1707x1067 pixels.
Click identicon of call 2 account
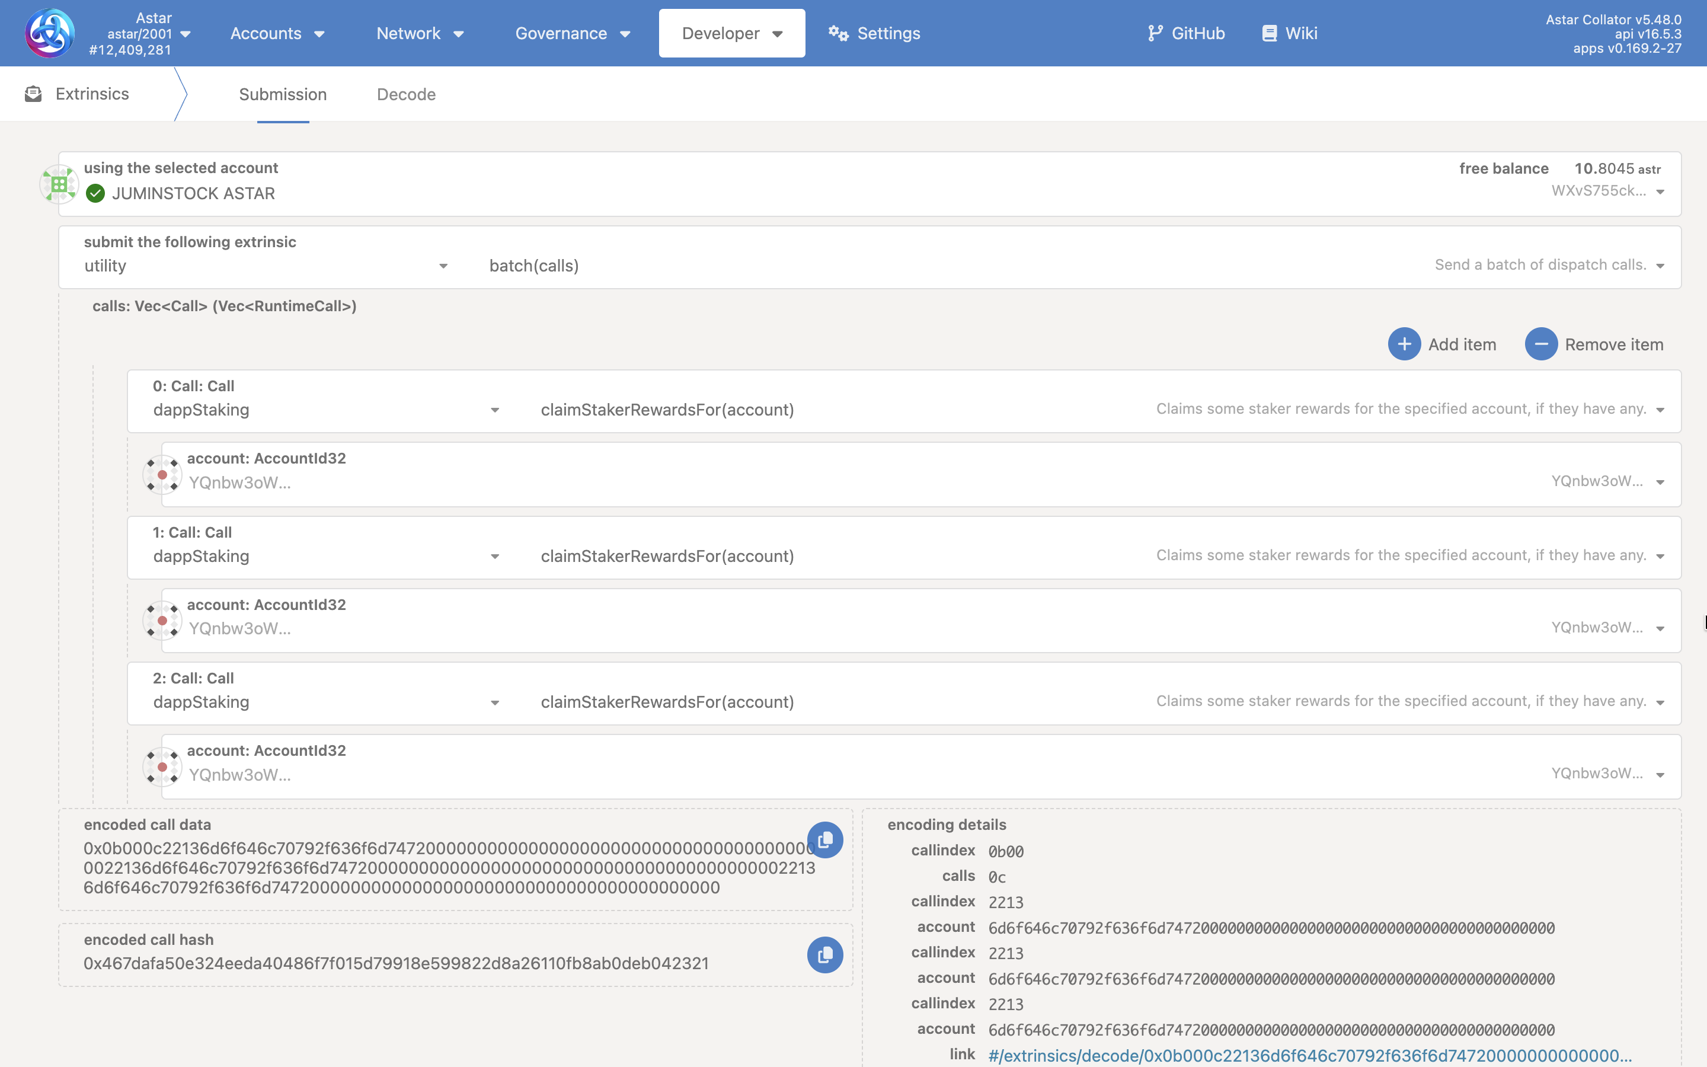click(x=162, y=767)
